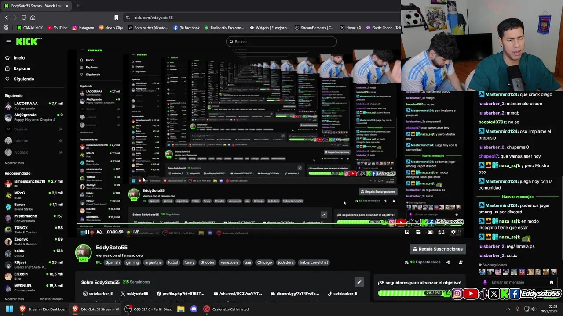Image resolution: width=563 pixels, height=316 pixels.
Task: Open File Explorer from taskbar
Action: pos(181,309)
